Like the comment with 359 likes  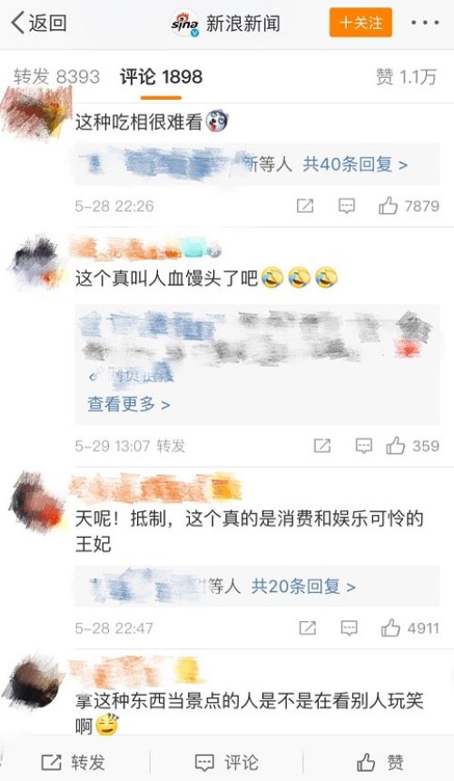coord(412,446)
